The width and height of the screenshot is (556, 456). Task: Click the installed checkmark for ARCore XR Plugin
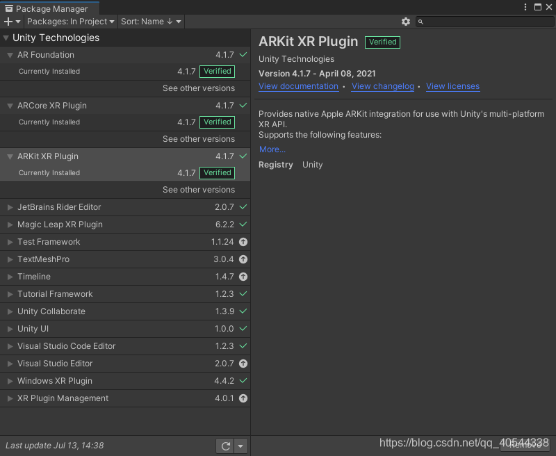point(243,106)
